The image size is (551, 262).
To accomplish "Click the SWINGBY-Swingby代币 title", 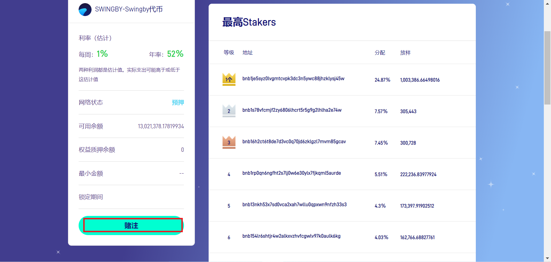I will [x=129, y=9].
